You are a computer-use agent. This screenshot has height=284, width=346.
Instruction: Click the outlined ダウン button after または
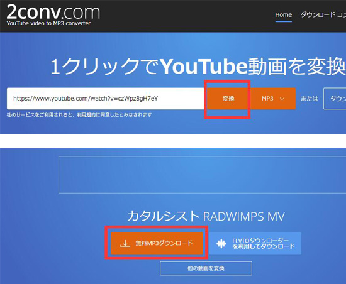coord(335,99)
